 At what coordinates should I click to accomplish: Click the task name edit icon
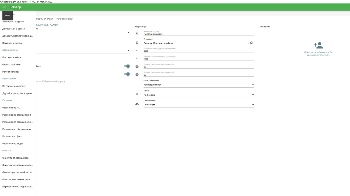click(x=137, y=34)
